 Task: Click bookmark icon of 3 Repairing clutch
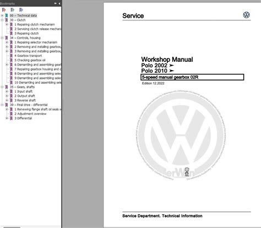[x=11, y=34]
